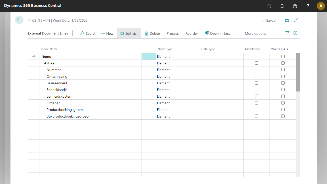Screen dimensions: 327x184
Task: Open Mandatory column header menu
Action: (252, 49)
